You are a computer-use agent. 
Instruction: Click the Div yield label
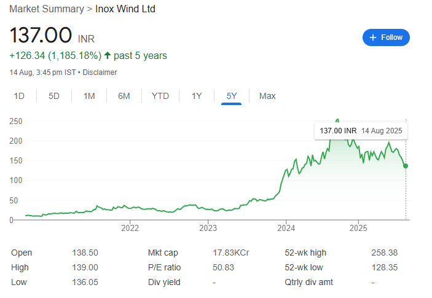(x=164, y=282)
